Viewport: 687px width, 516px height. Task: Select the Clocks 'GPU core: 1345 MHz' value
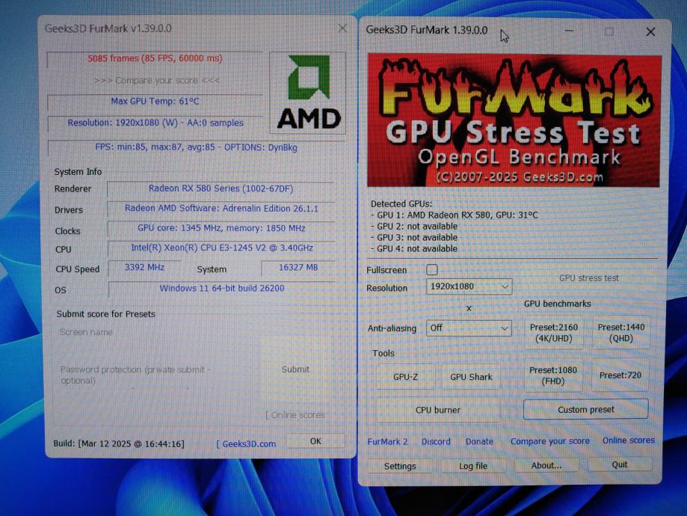pyautogui.click(x=221, y=228)
